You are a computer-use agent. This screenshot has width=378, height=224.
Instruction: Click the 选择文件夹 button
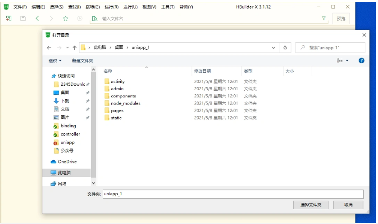point(311,205)
